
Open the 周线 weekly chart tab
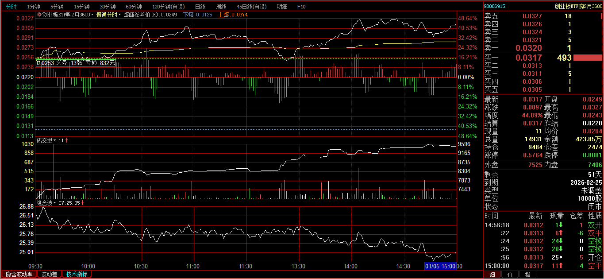click(x=221, y=7)
